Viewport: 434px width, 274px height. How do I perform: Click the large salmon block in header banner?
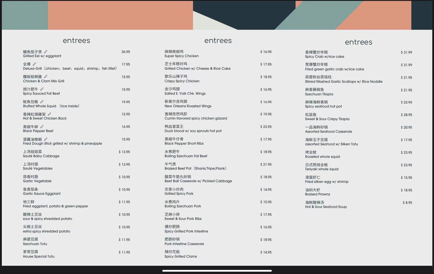coord(120,15)
